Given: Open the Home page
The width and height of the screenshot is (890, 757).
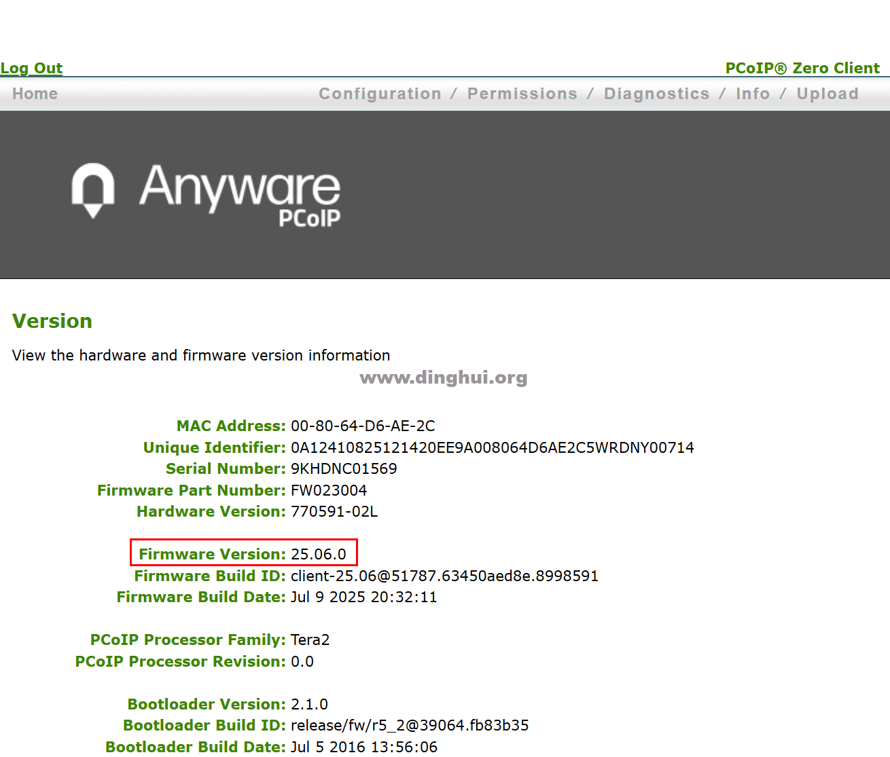Looking at the screenshot, I should point(35,94).
